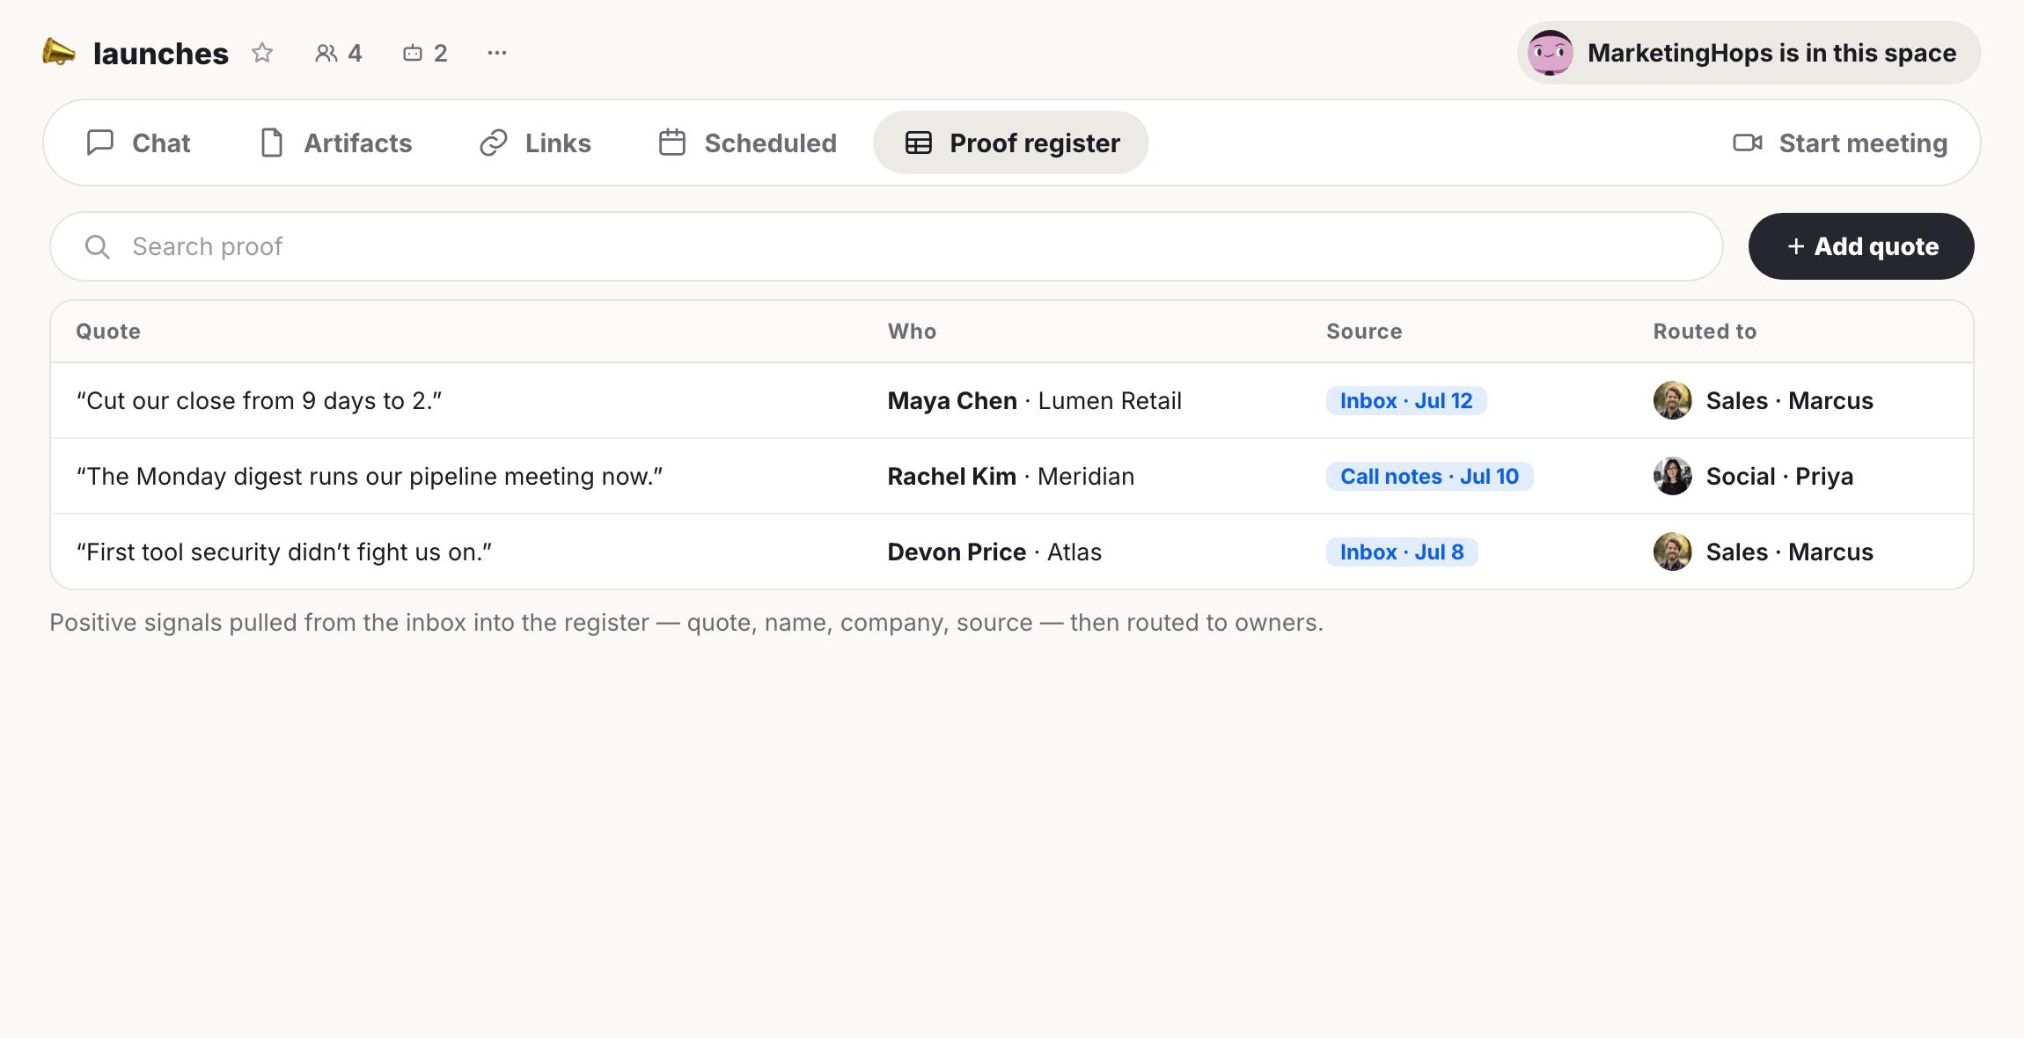Screen dimensions: 2024x1038
Task: Select quote “Cut our close from 9 days to 2.”
Action: [259, 400]
